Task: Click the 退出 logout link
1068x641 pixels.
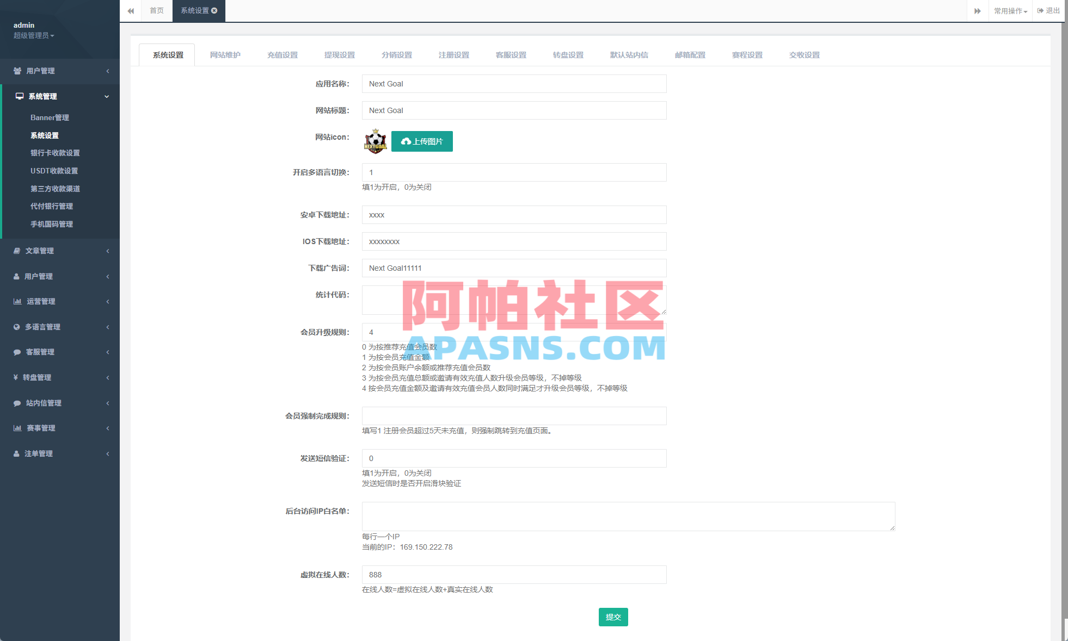Action: click(1048, 10)
